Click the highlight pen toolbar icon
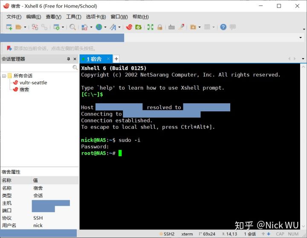Viewport: 307px width, 238px height. coord(181,27)
